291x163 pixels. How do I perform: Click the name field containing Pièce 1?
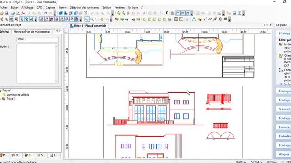point(38,39)
